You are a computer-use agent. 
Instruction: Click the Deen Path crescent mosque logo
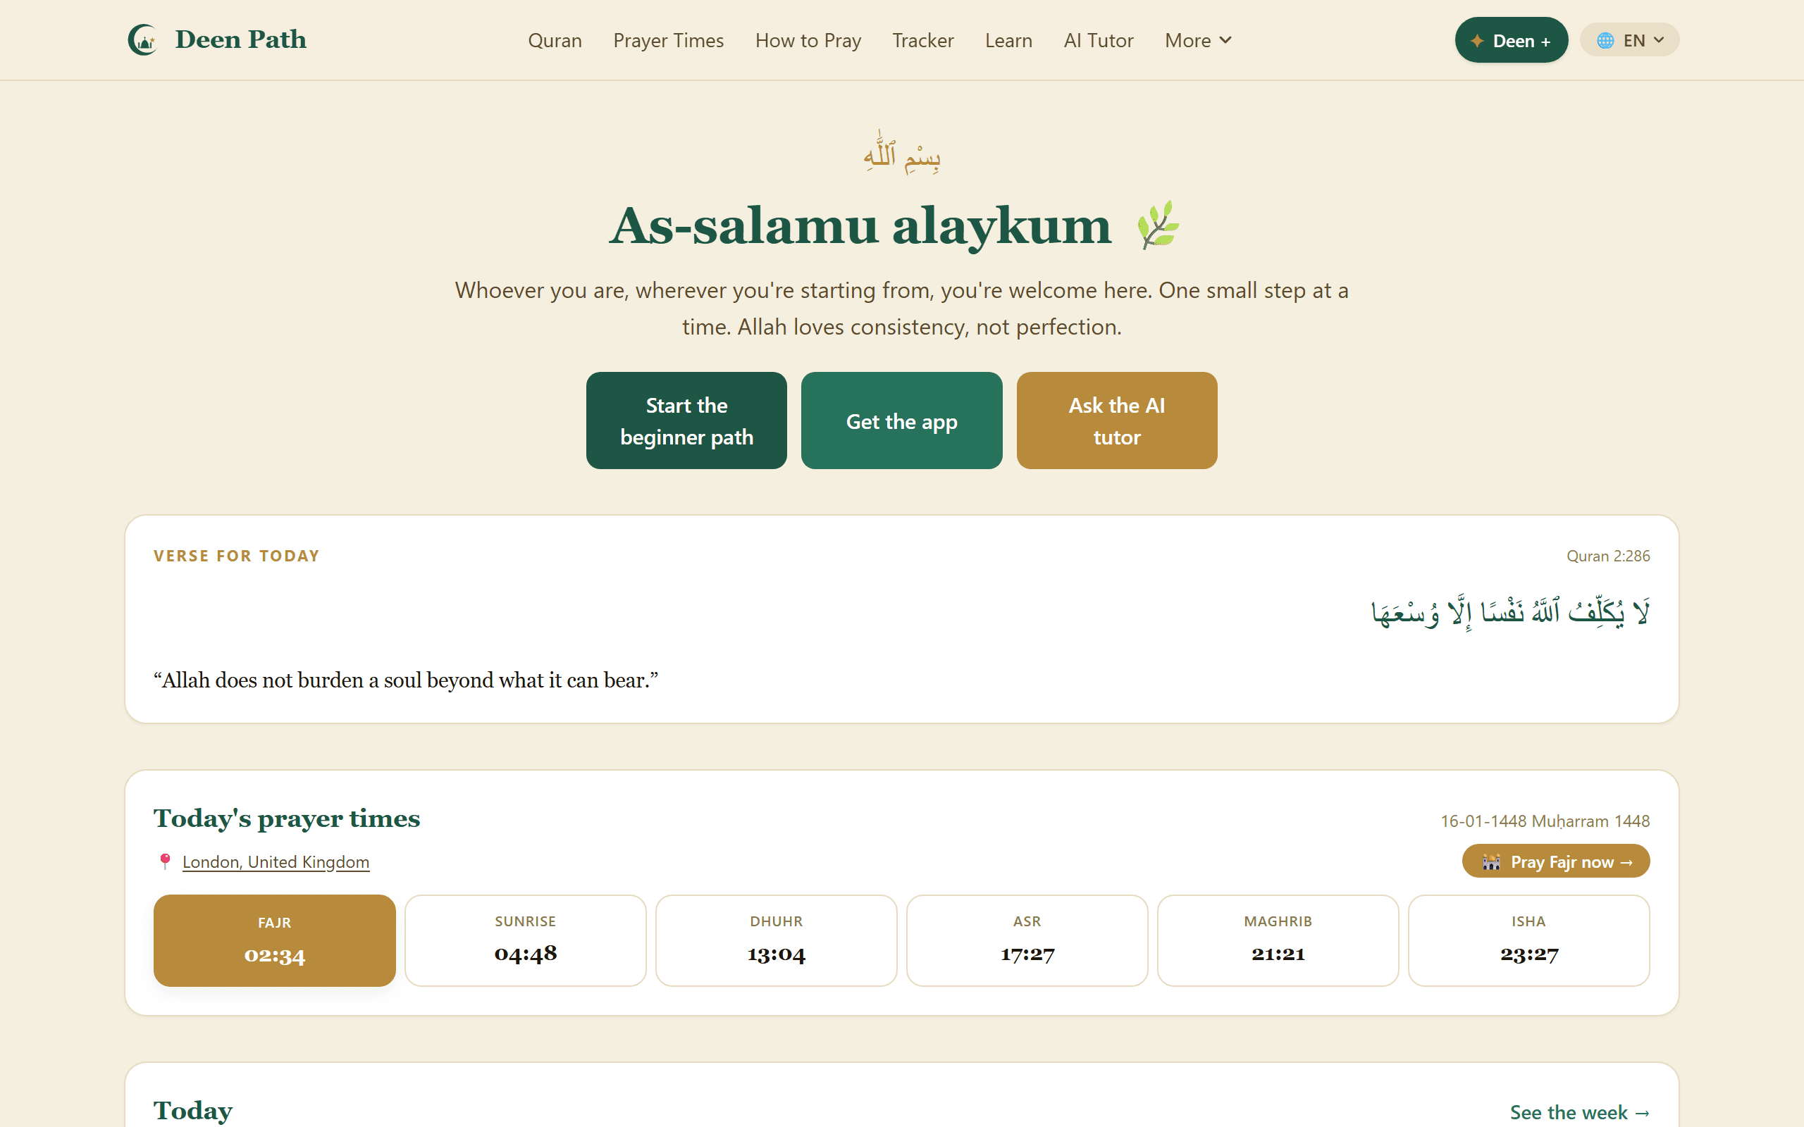tap(142, 39)
